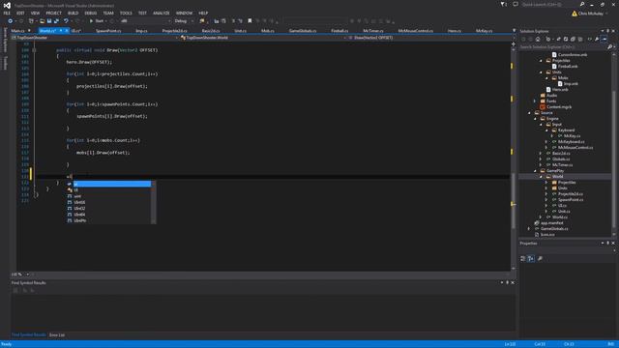Collapse the Engine folder node

pyautogui.click(x=536, y=119)
